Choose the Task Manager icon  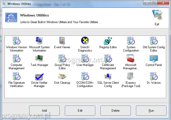click(x=39, y=59)
